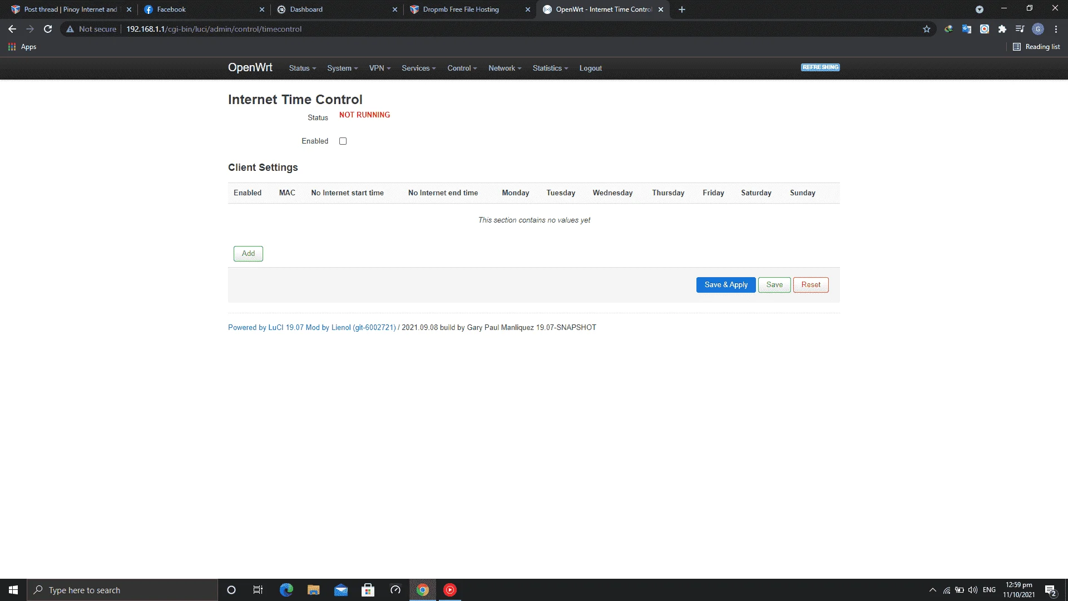Open a new browser tab

pos(682,9)
